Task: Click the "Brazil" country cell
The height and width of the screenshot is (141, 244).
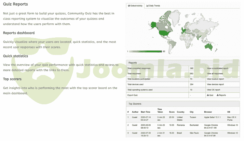Action: (179, 133)
